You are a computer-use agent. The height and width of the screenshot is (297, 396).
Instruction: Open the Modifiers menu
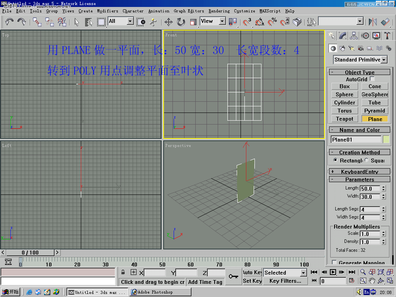click(108, 11)
